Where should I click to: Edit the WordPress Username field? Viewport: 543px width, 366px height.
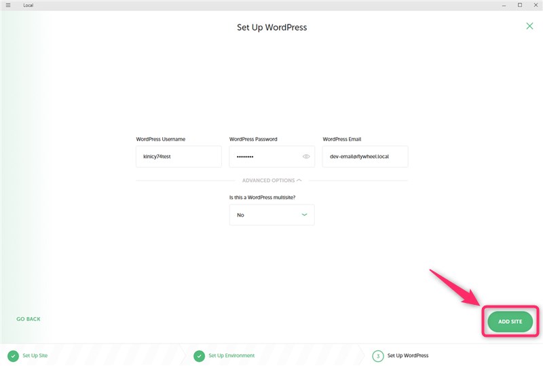tap(179, 157)
